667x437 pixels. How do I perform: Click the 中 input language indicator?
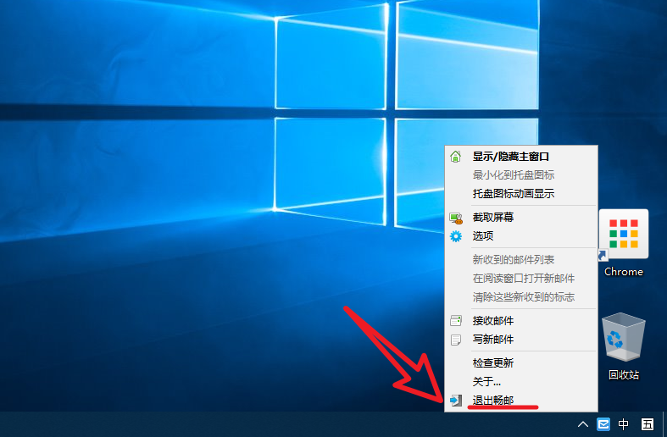pyautogui.click(x=624, y=424)
